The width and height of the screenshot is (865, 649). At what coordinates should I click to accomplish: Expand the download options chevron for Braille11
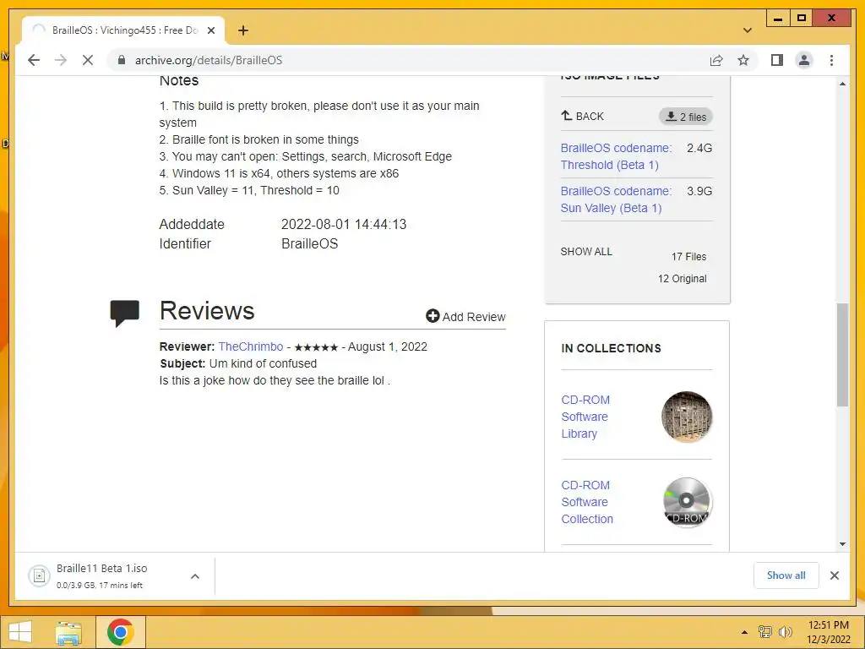195,576
